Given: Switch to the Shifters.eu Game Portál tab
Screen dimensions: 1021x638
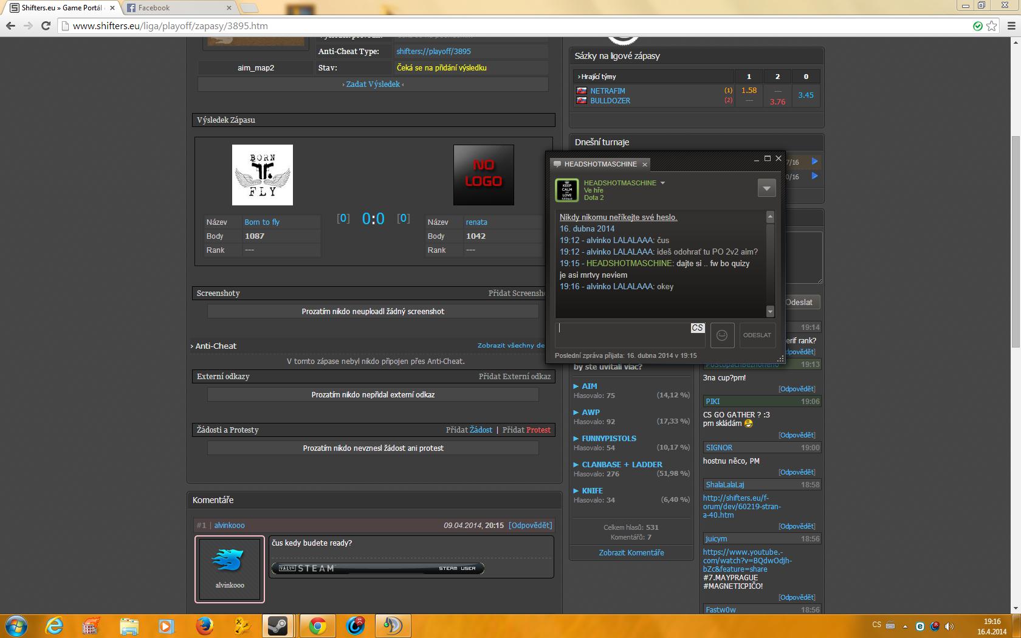Looking at the screenshot, I should (x=61, y=8).
